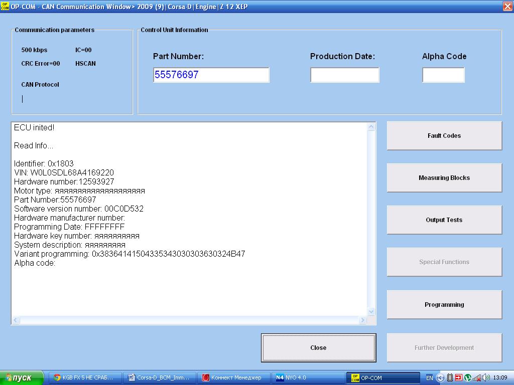Click the "Programming Date: FFFFFFFF" line
This screenshot has height=385, width=514.
(69, 227)
